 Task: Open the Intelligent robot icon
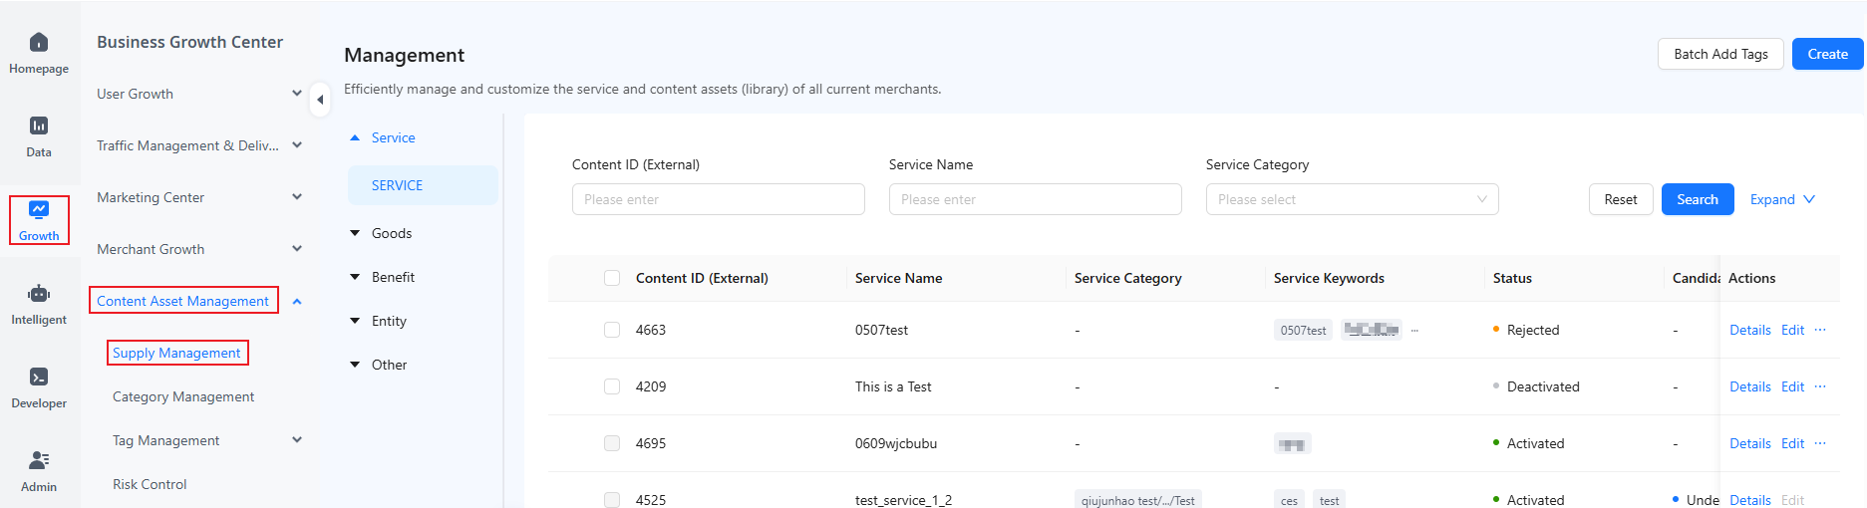[39, 293]
